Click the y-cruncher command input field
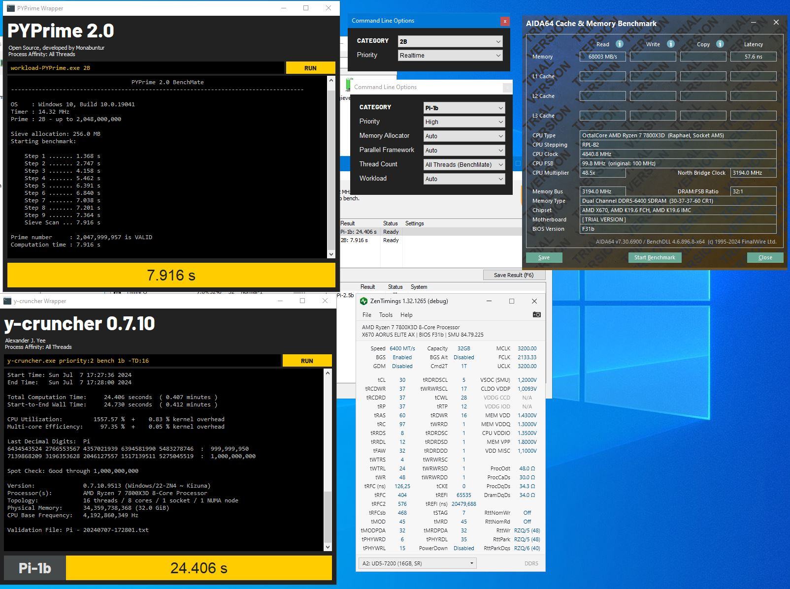Image resolution: width=790 pixels, height=589 pixels. pyautogui.click(x=143, y=361)
